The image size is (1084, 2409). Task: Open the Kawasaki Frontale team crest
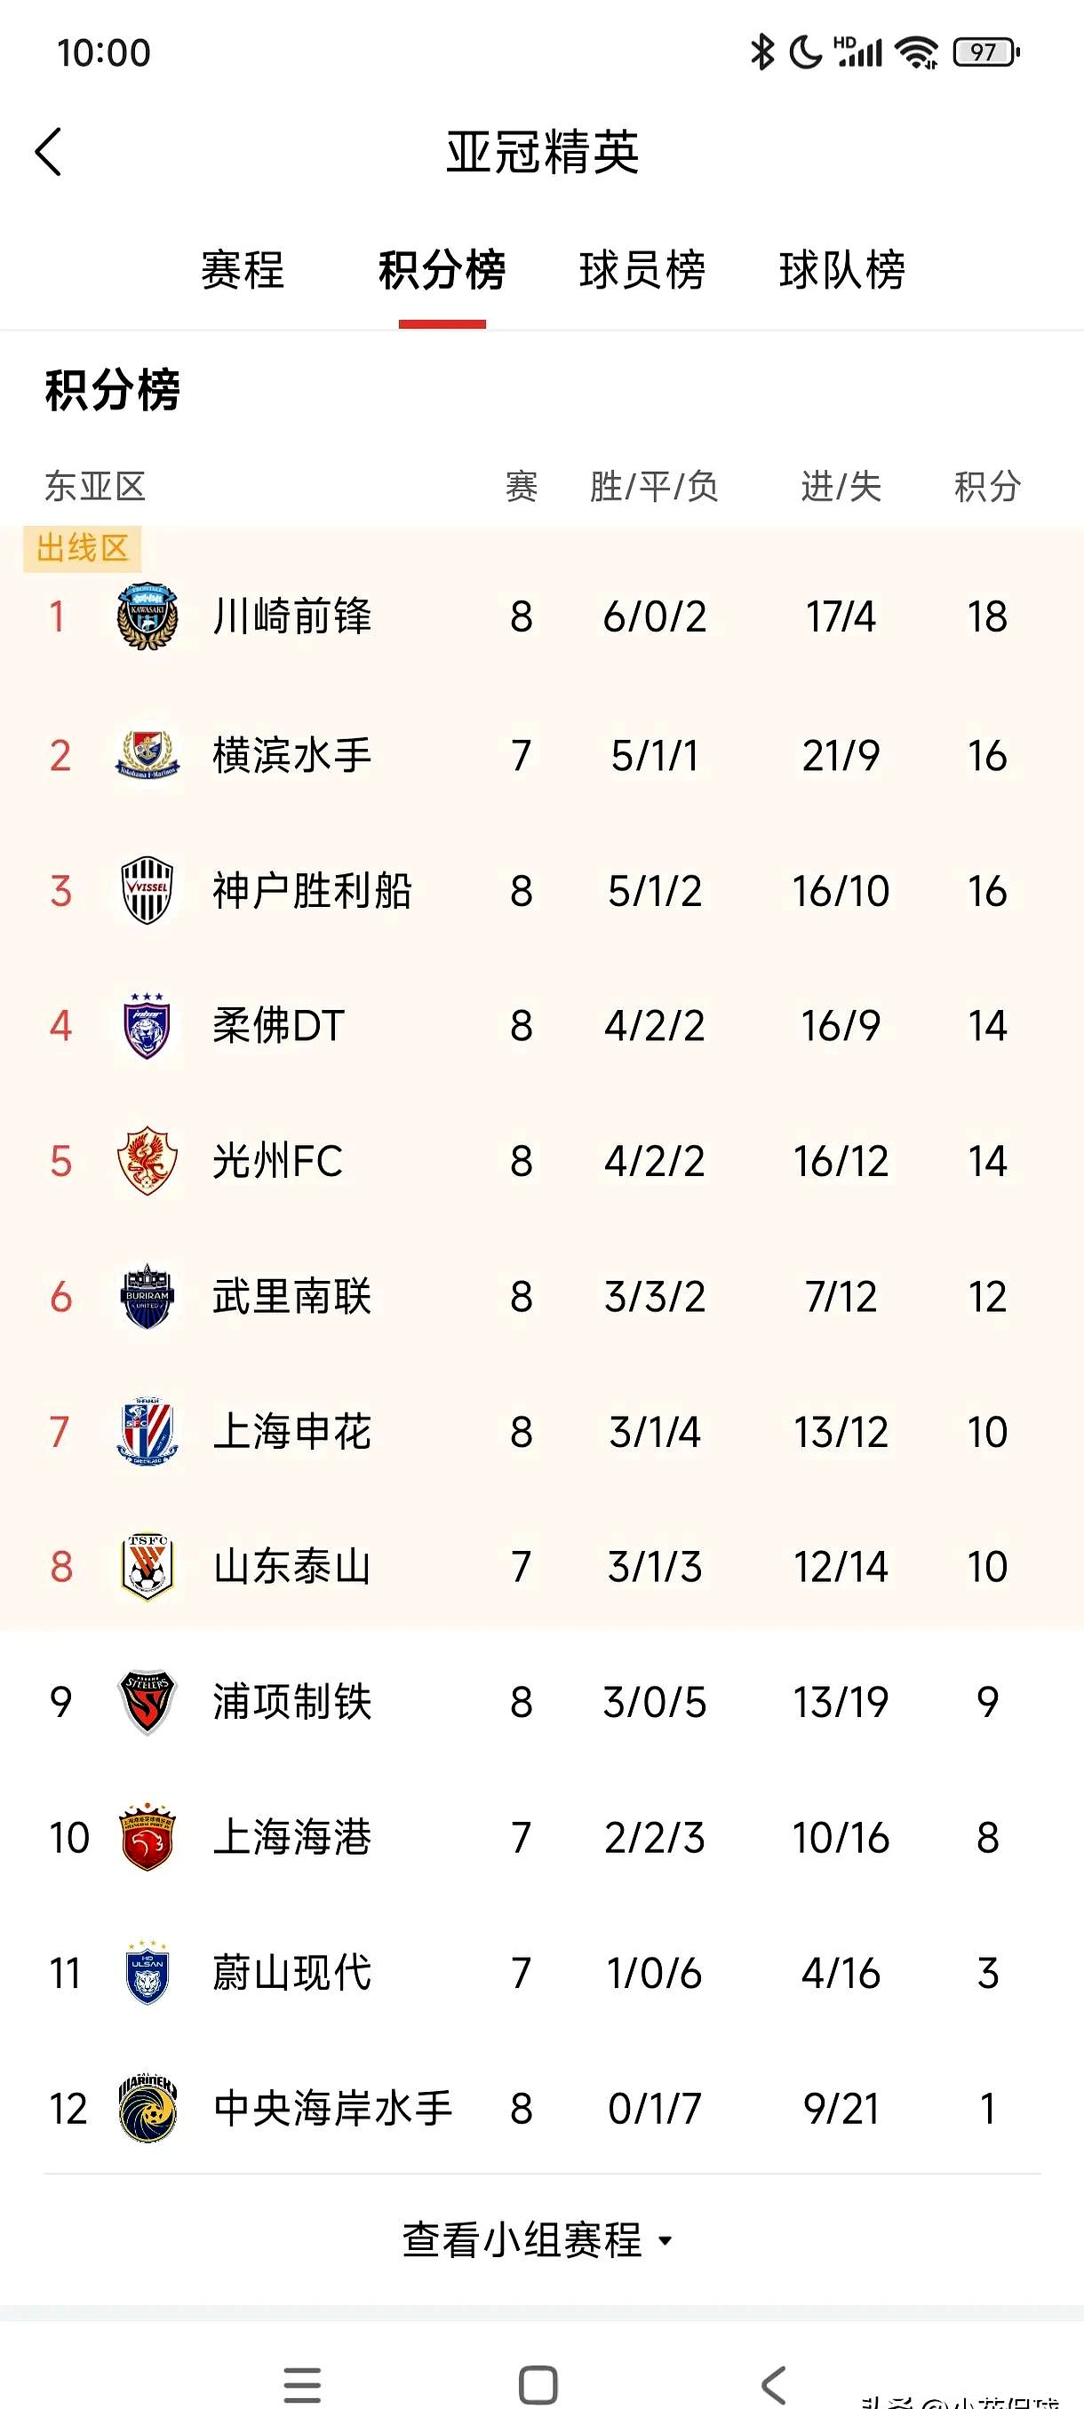[x=147, y=617]
